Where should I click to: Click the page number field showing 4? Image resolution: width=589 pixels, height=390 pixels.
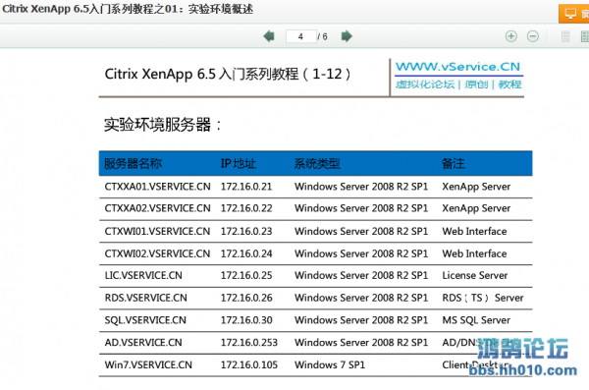301,36
